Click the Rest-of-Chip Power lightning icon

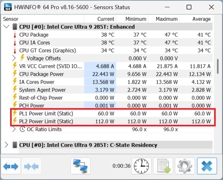15,97
